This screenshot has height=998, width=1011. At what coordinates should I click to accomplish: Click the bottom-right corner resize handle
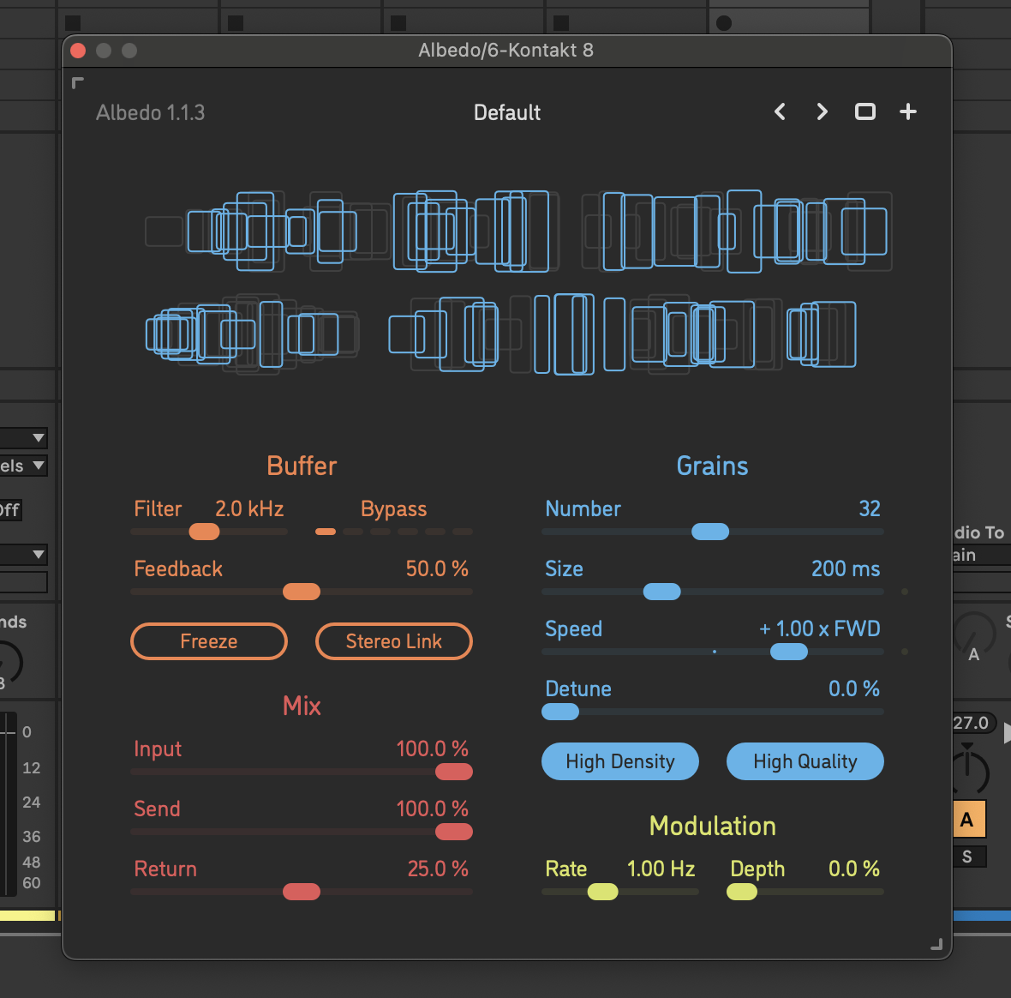936,944
